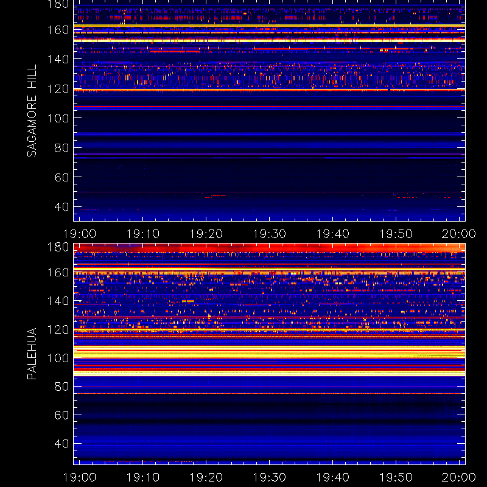This screenshot has height=487, width=487.
Task: Click the 19:30 time label under Palehua plot
Action: pyautogui.click(x=270, y=477)
